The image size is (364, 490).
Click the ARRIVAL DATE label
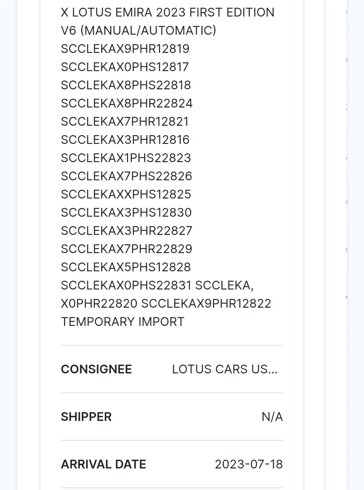click(103, 464)
